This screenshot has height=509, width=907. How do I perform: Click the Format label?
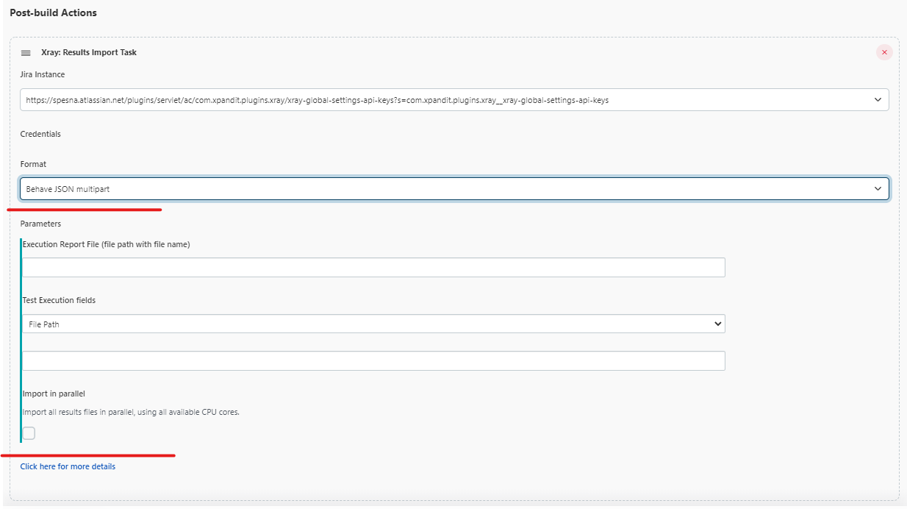coord(33,164)
